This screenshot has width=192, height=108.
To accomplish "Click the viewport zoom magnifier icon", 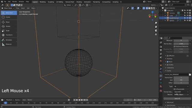I will (x=156, y=23).
